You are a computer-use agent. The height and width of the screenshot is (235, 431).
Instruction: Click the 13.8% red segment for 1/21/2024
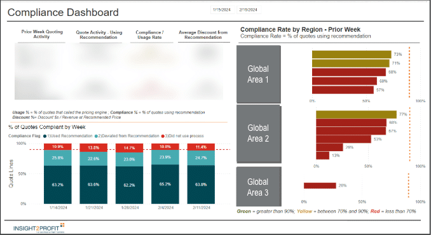[x=93, y=148]
